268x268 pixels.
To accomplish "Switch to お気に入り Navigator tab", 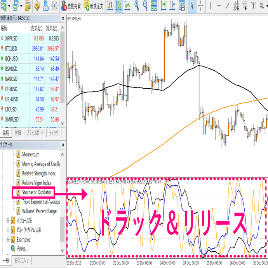I will coord(21,260).
